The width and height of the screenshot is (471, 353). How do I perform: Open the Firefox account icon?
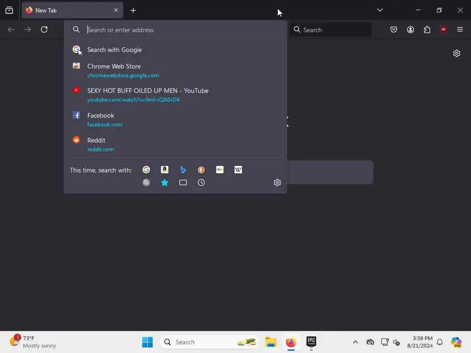coord(410,29)
